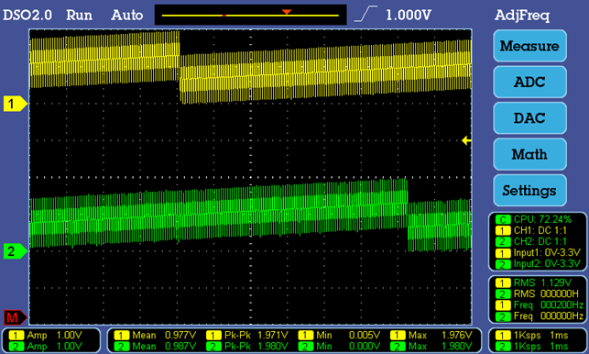Click the green channel 2 waveform trace

251,215
